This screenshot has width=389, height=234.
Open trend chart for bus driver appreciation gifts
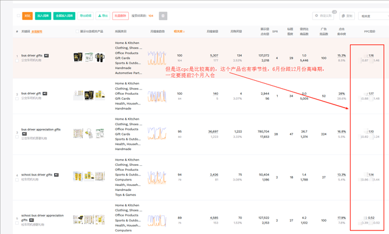click(157, 133)
